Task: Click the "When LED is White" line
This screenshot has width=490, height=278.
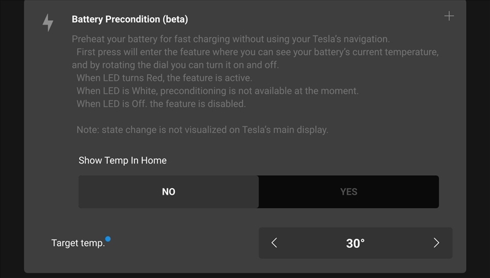Action: click(217, 91)
